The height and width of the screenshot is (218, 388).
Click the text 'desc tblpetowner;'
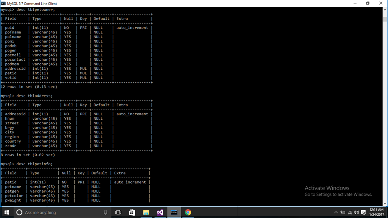[36, 9]
